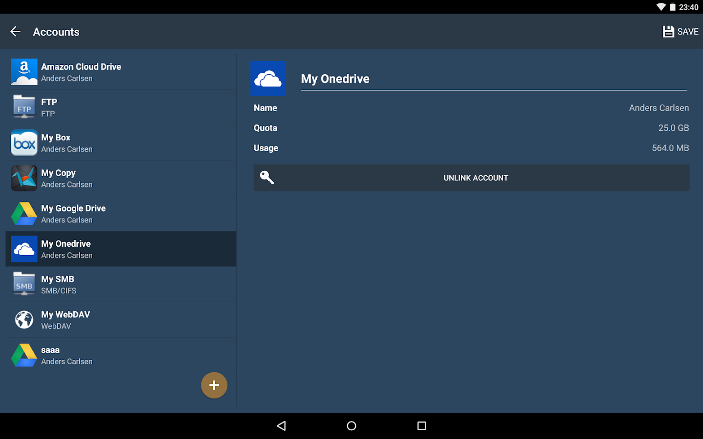703x439 pixels.
Task: Select the Amazon Cloud Drive account icon
Action: [24, 72]
